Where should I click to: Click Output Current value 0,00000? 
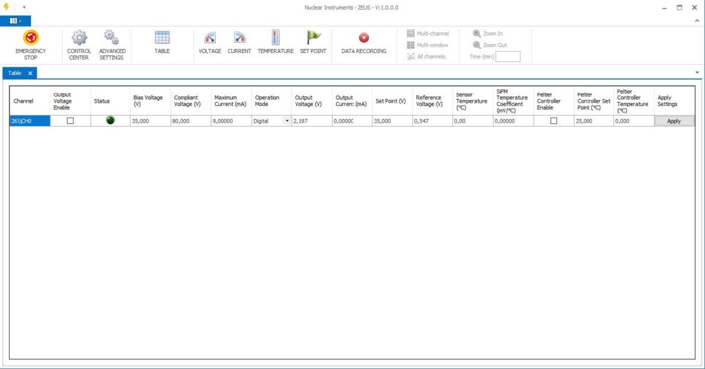pos(352,121)
